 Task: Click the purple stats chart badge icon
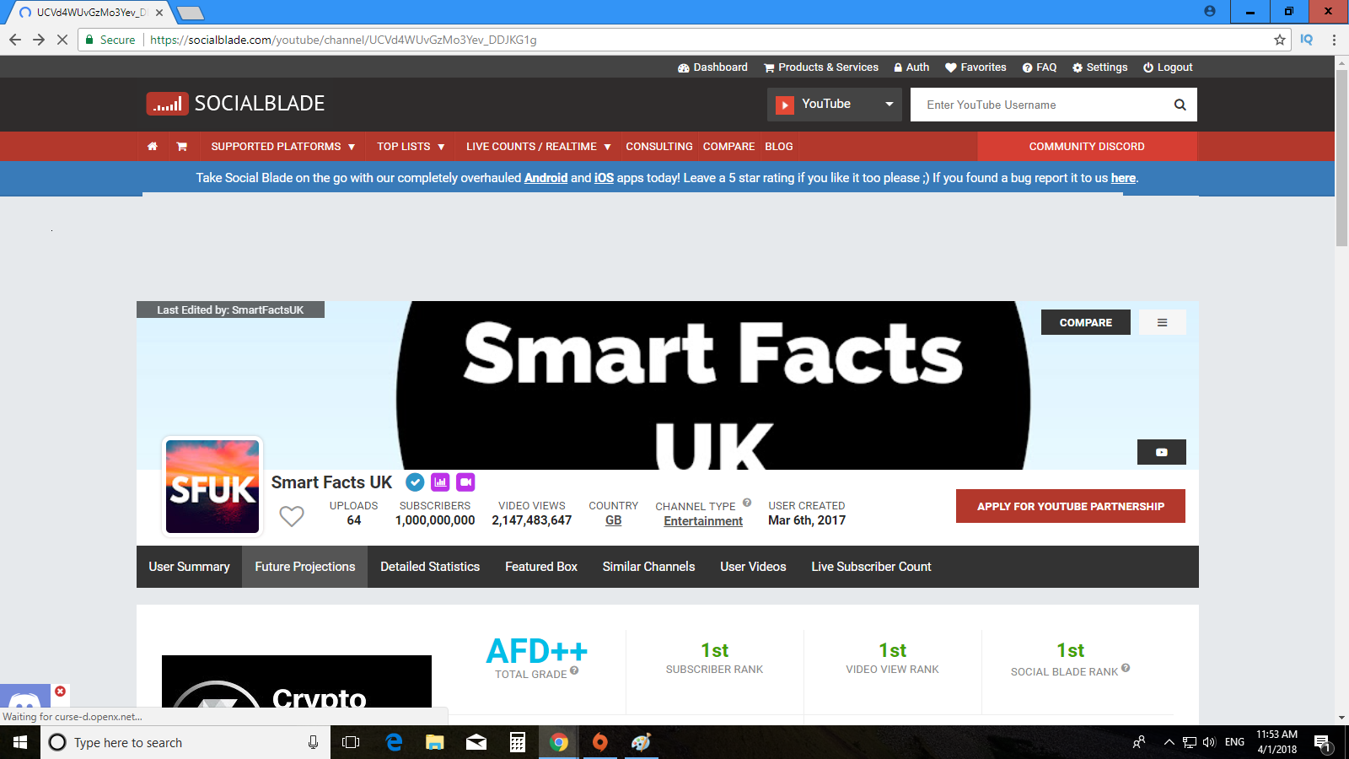440,482
